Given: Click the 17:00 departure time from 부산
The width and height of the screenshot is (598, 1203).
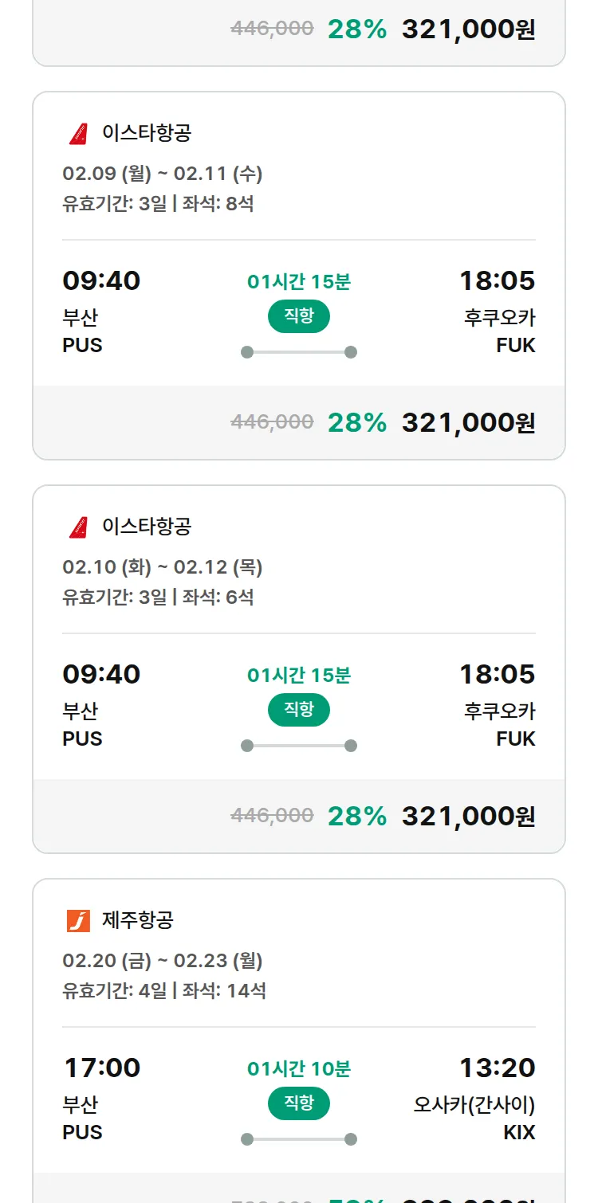Looking at the screenshot, I should pyautogui.click(x=101, y=1068).
